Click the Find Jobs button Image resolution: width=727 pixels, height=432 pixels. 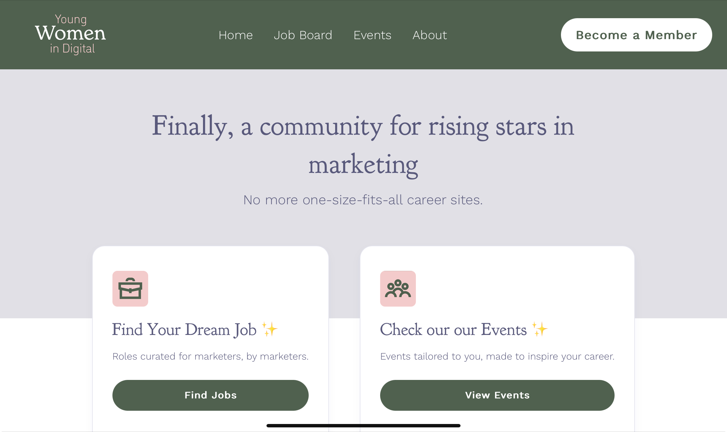(x=210, y=395)
